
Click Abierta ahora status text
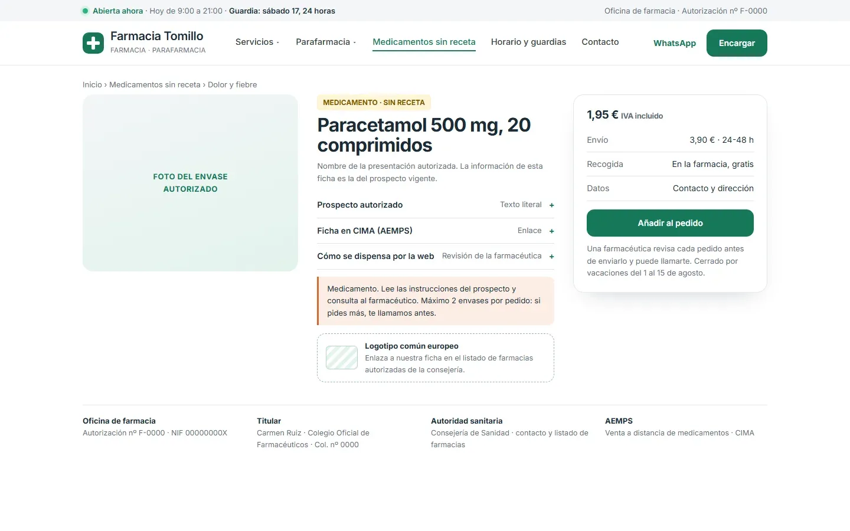(117, 11)
